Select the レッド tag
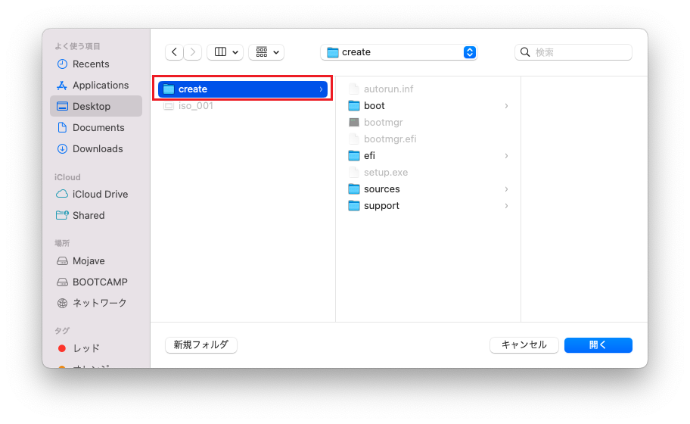690x424 pixels. pos(96,348)
